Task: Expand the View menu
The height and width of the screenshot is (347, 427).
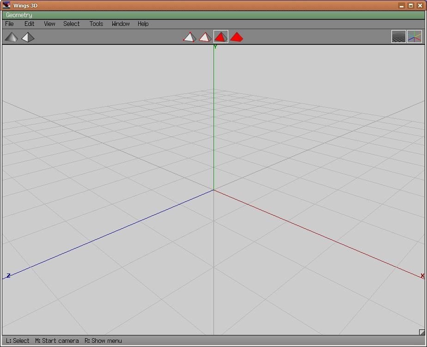Action: [49, 24]
